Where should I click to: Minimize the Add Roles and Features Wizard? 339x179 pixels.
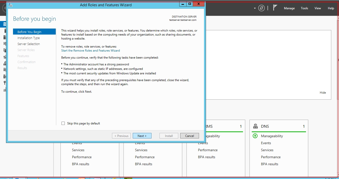pos(183,4)
